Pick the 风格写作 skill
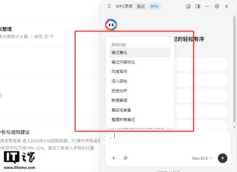This screenshot has height=172, width=237. pyautogui.click(x=140, y=72)
